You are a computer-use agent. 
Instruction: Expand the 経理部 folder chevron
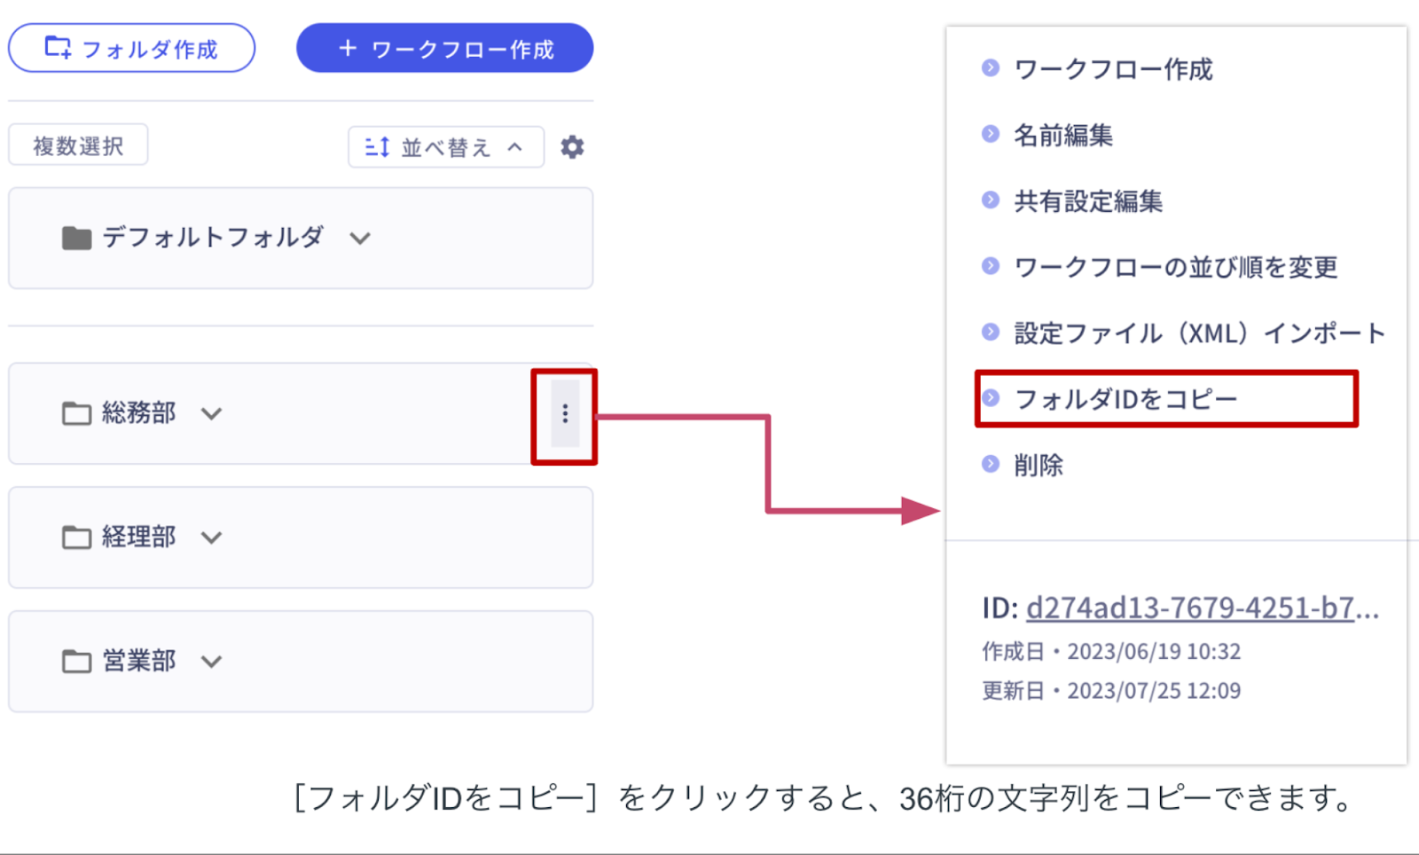tap(211, 537)
